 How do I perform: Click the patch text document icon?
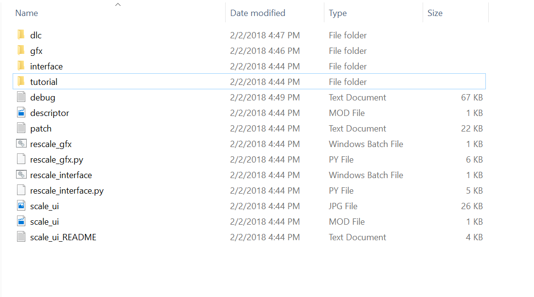point(21,129)
